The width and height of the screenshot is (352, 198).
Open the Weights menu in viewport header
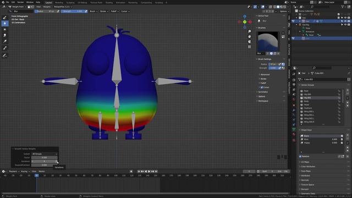coord(47,7)
